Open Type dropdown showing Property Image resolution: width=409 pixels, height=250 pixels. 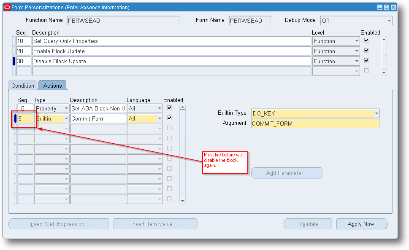pyautogui.click(x=66, y=108)
